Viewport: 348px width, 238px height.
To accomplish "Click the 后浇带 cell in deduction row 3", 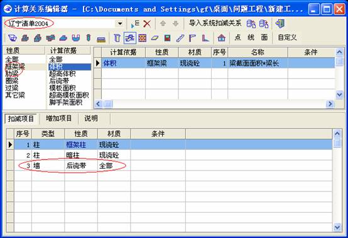I will point(81,166).
